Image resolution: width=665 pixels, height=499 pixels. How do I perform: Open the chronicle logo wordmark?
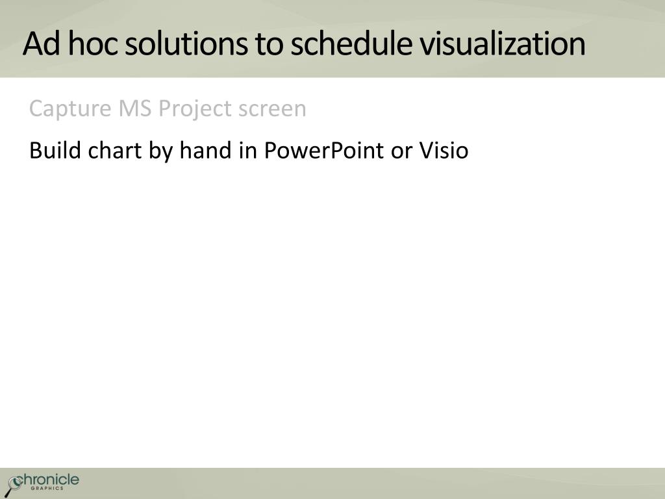[x=47, y=480]
